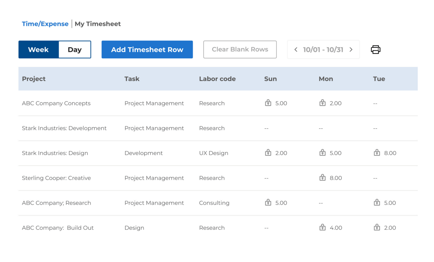Image resolution: width=434 pixels, height=262 pixels.
Task: Click Research labor code for Sterling Cooper: Creative
Action: tap(212, 178)
